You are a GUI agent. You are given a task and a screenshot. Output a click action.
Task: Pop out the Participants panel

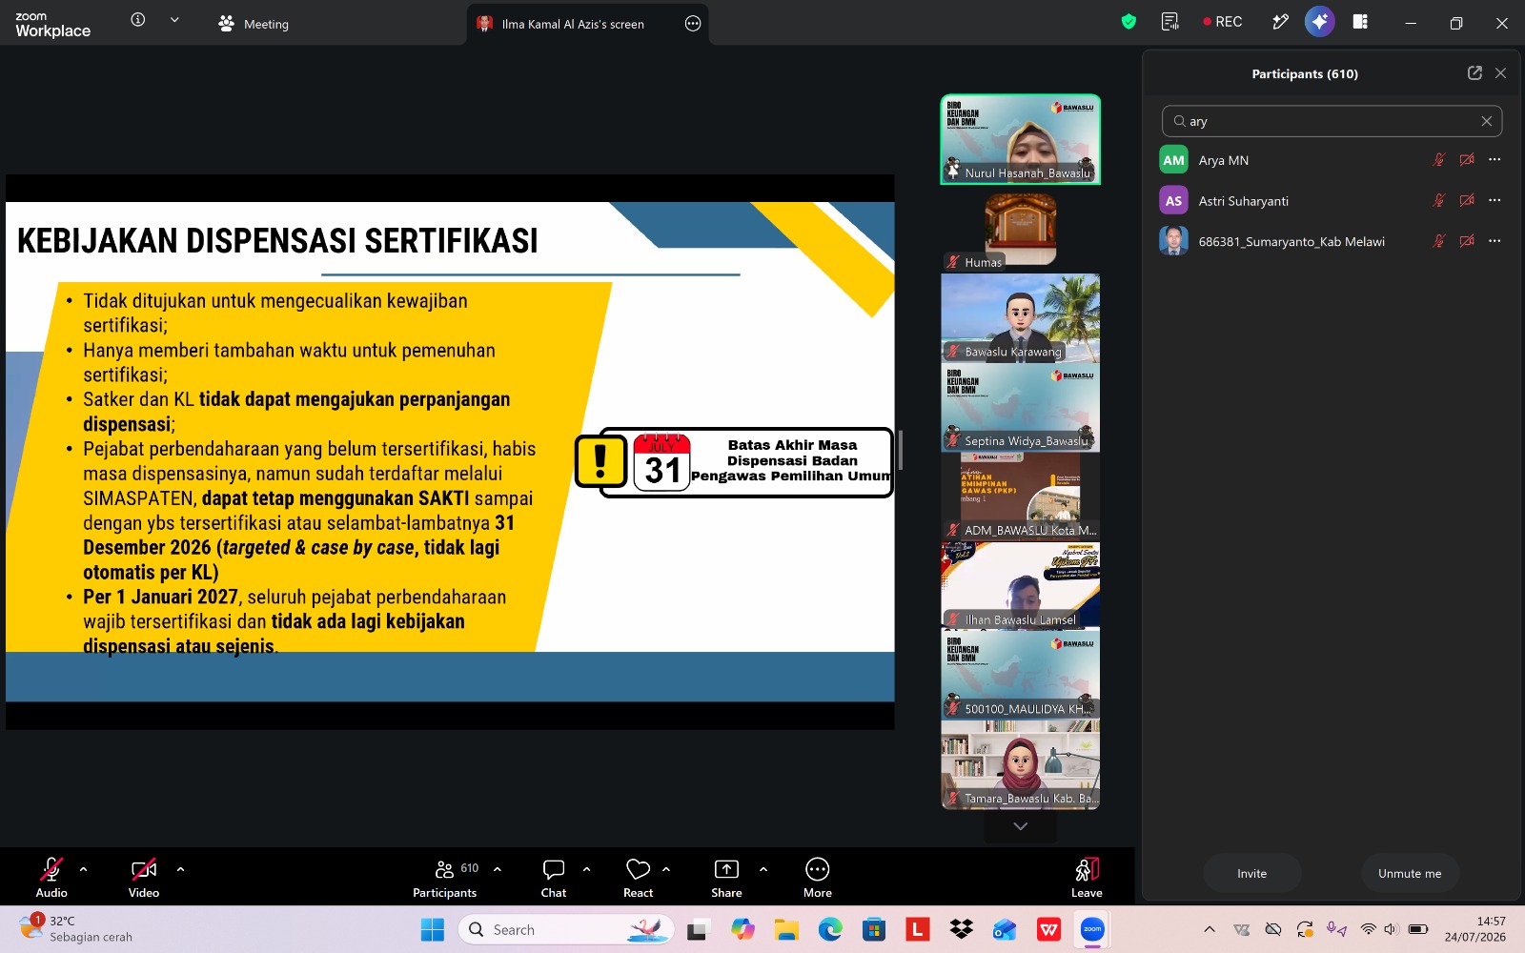[x=1474, y=73]
